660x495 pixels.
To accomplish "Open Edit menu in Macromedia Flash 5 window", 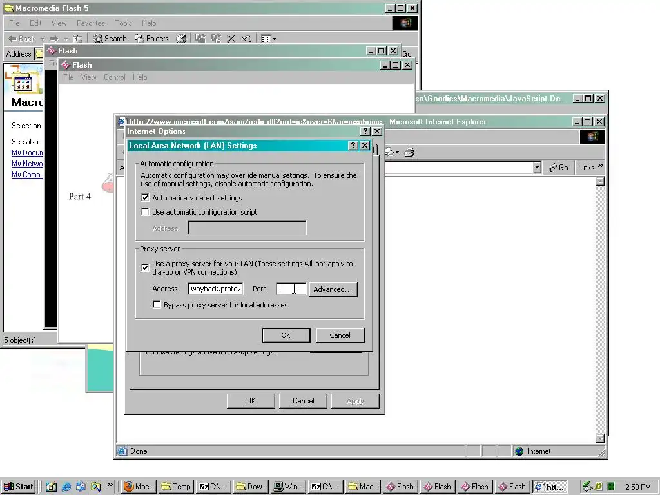I will (x=35, y=23).
